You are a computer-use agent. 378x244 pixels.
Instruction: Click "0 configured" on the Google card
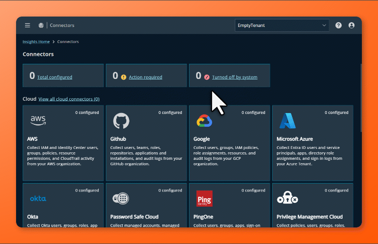253,113
